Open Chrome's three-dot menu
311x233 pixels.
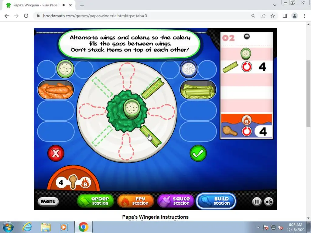point(304,16)
